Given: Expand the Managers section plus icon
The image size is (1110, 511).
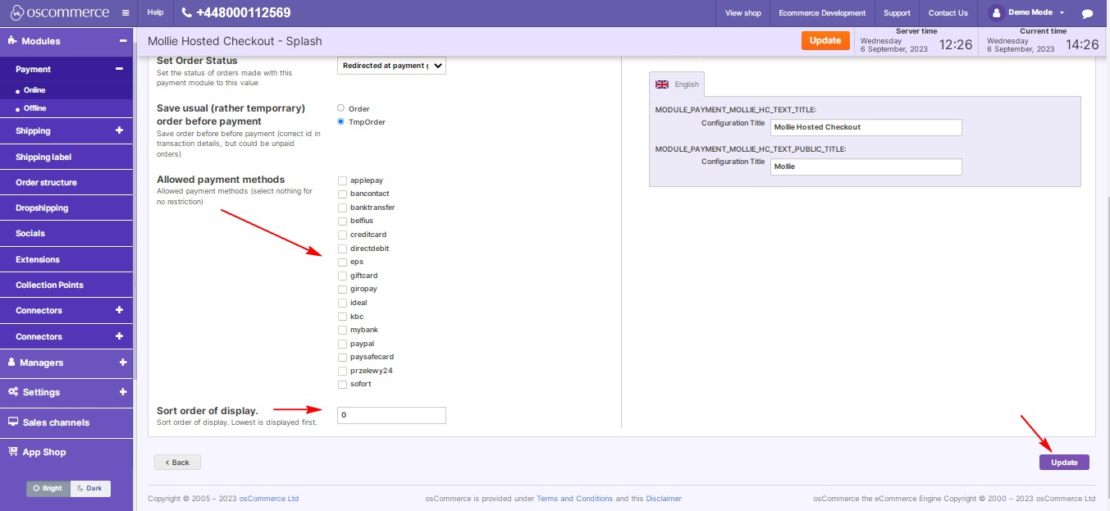Looking at the screenshot, I should 122,362.
